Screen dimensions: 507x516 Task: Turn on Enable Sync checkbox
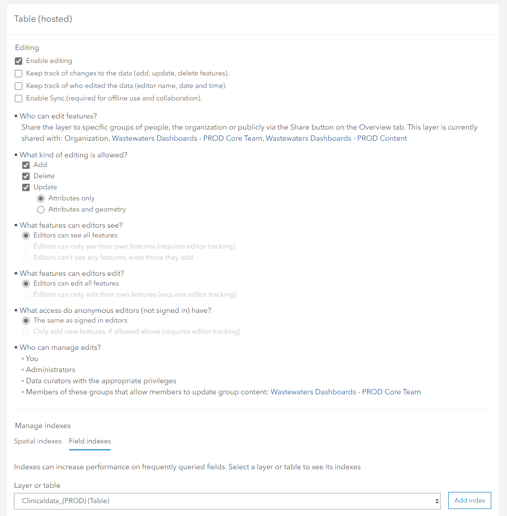point(19,99)
